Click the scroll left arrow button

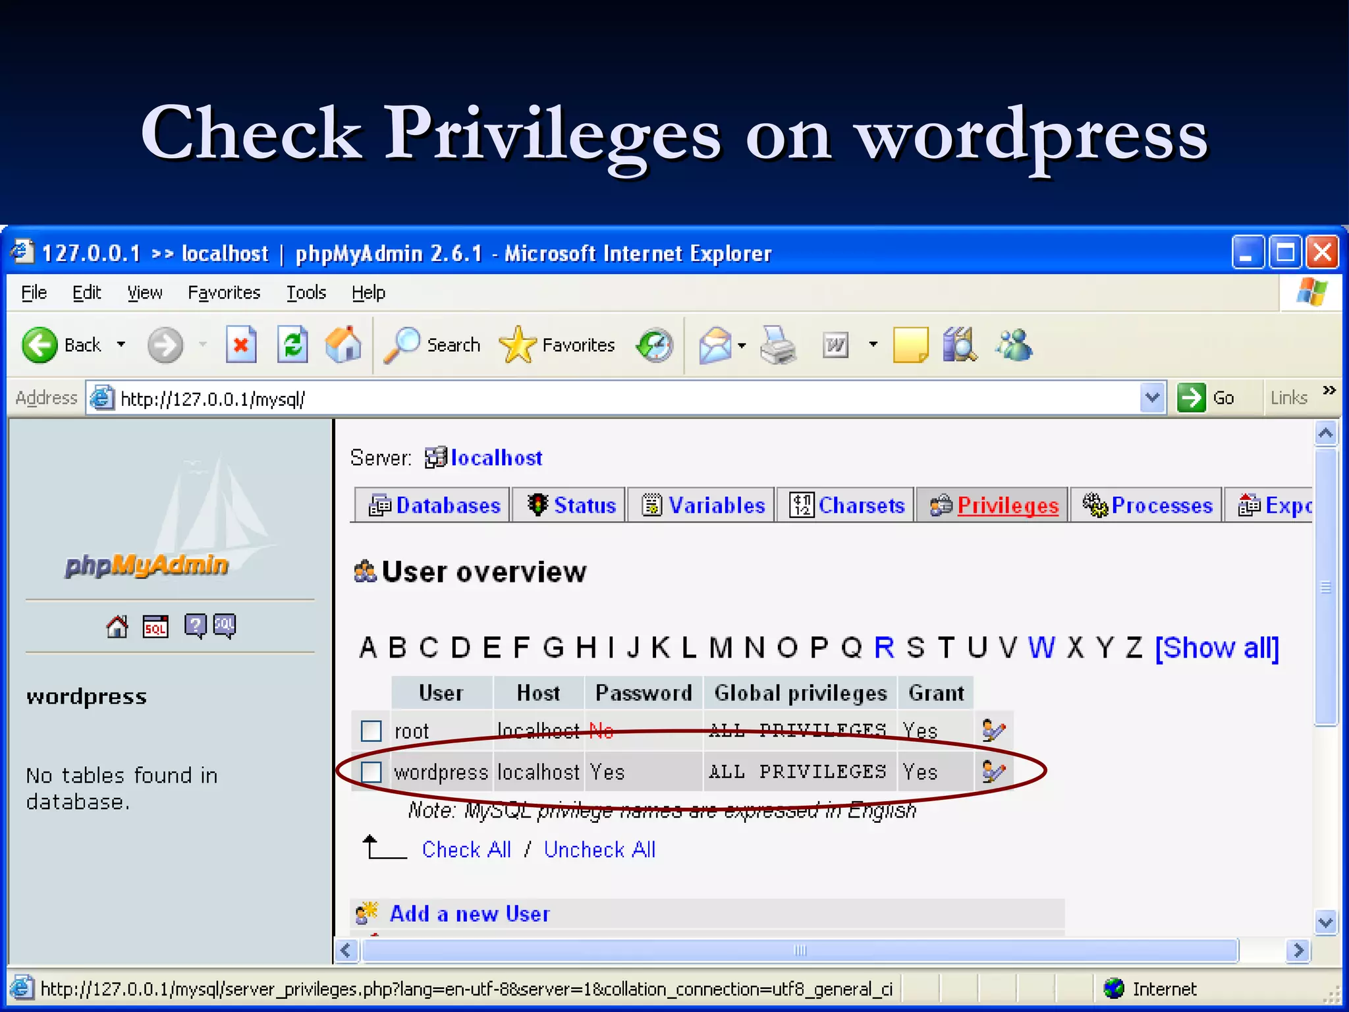click(x=347, y=950)
